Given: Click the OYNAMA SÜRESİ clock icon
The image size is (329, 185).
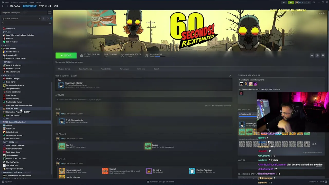Looking at the screenshot, I should [122, 55].
